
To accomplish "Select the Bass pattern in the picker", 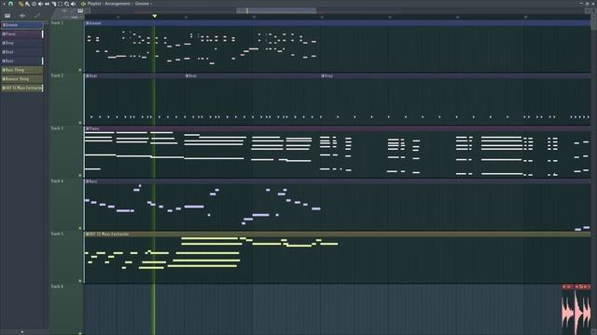I will 22,60.
